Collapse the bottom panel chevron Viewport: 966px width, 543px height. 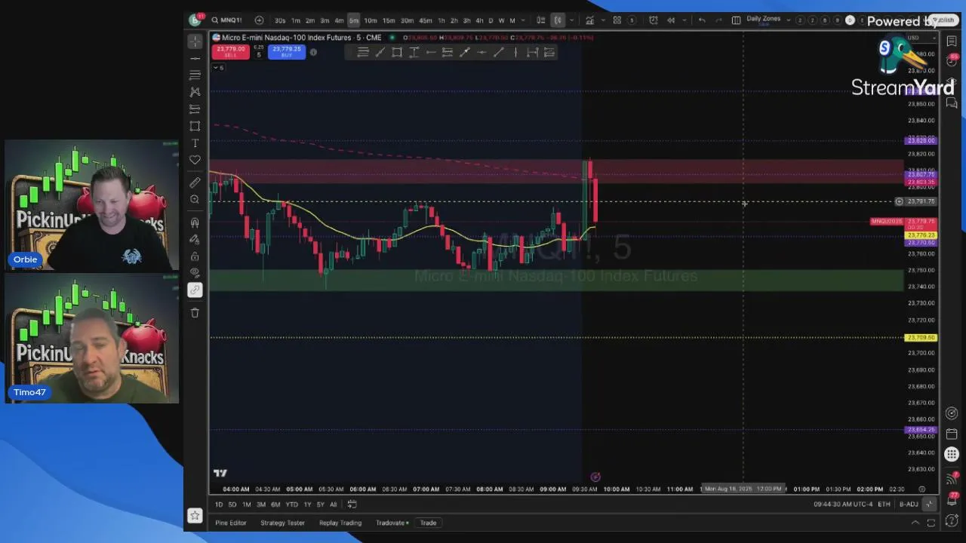click(x=915, y=523)
